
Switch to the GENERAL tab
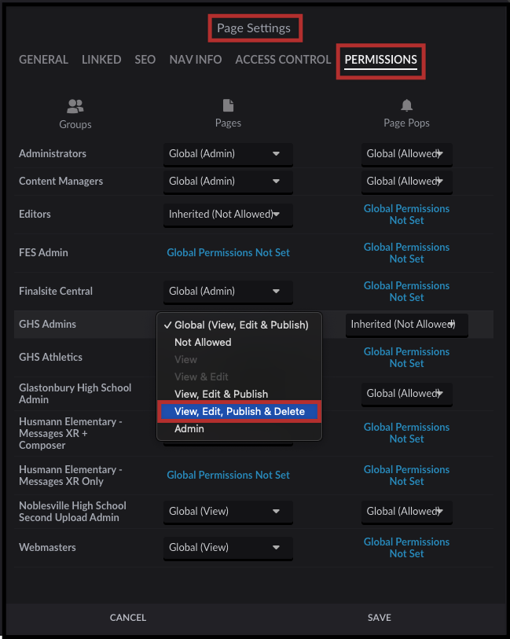pos(43,60)
